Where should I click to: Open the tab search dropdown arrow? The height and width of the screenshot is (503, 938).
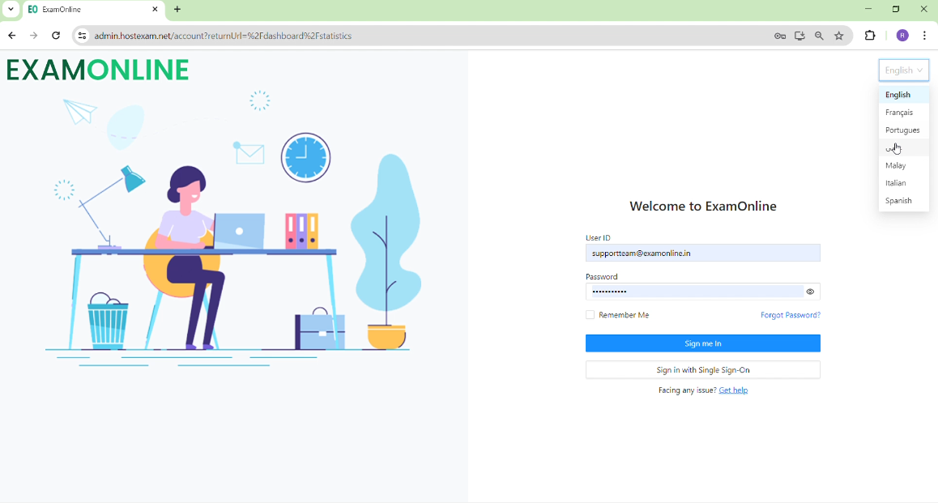11,10
